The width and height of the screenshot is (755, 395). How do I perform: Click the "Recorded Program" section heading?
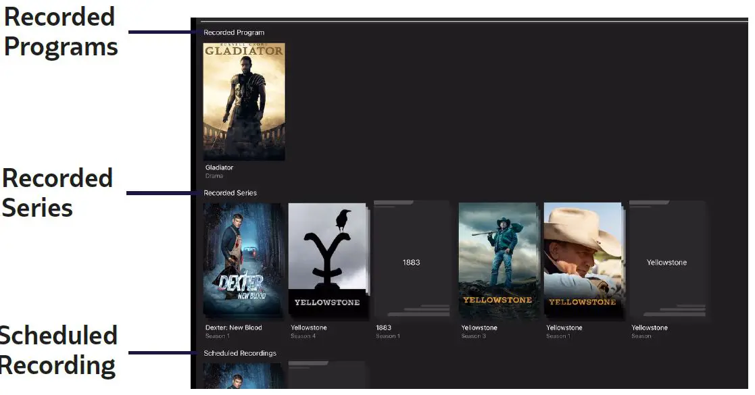point(234,32)
